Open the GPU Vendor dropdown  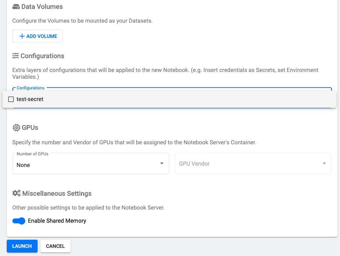click(x=253, y=163)
